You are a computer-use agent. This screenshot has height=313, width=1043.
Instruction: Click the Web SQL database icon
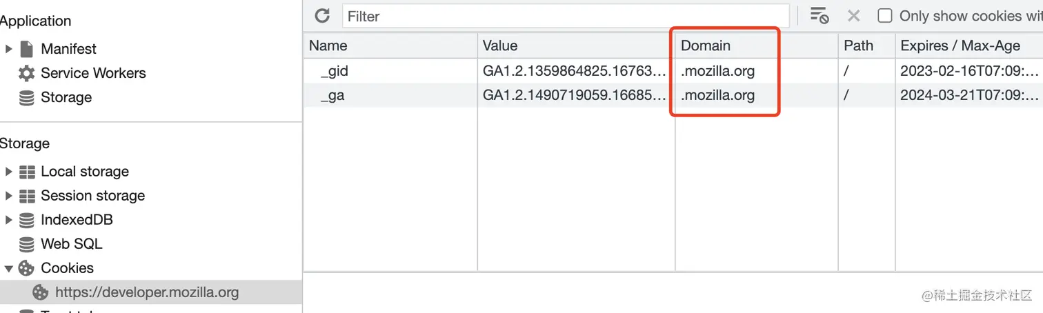27,244
